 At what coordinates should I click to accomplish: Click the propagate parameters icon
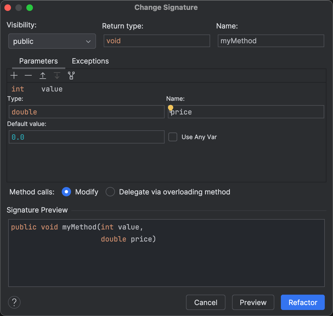(71, 75)
